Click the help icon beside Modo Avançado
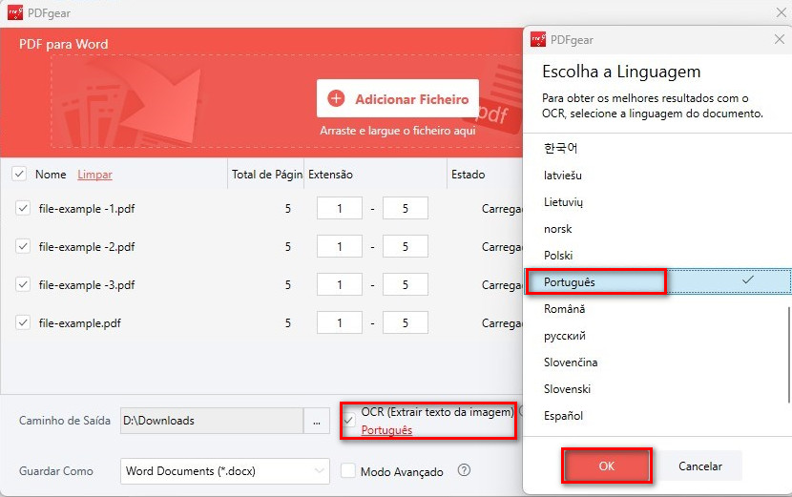 click(x=464, y=470)
